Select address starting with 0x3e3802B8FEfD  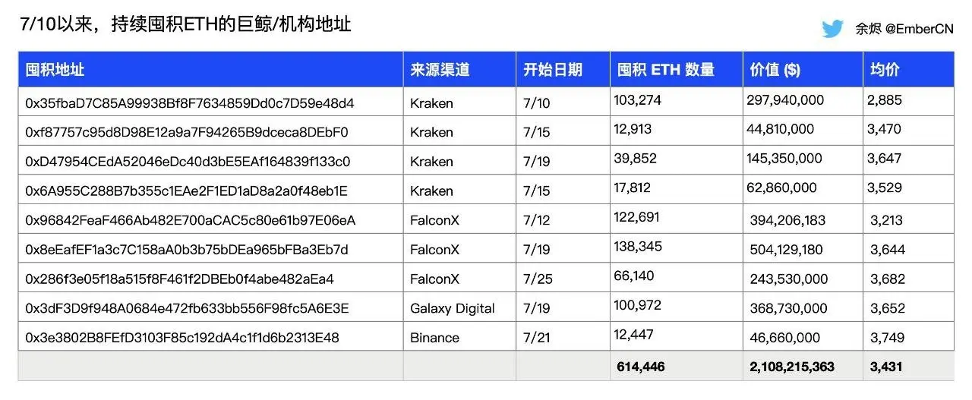[x=182, y=338]
